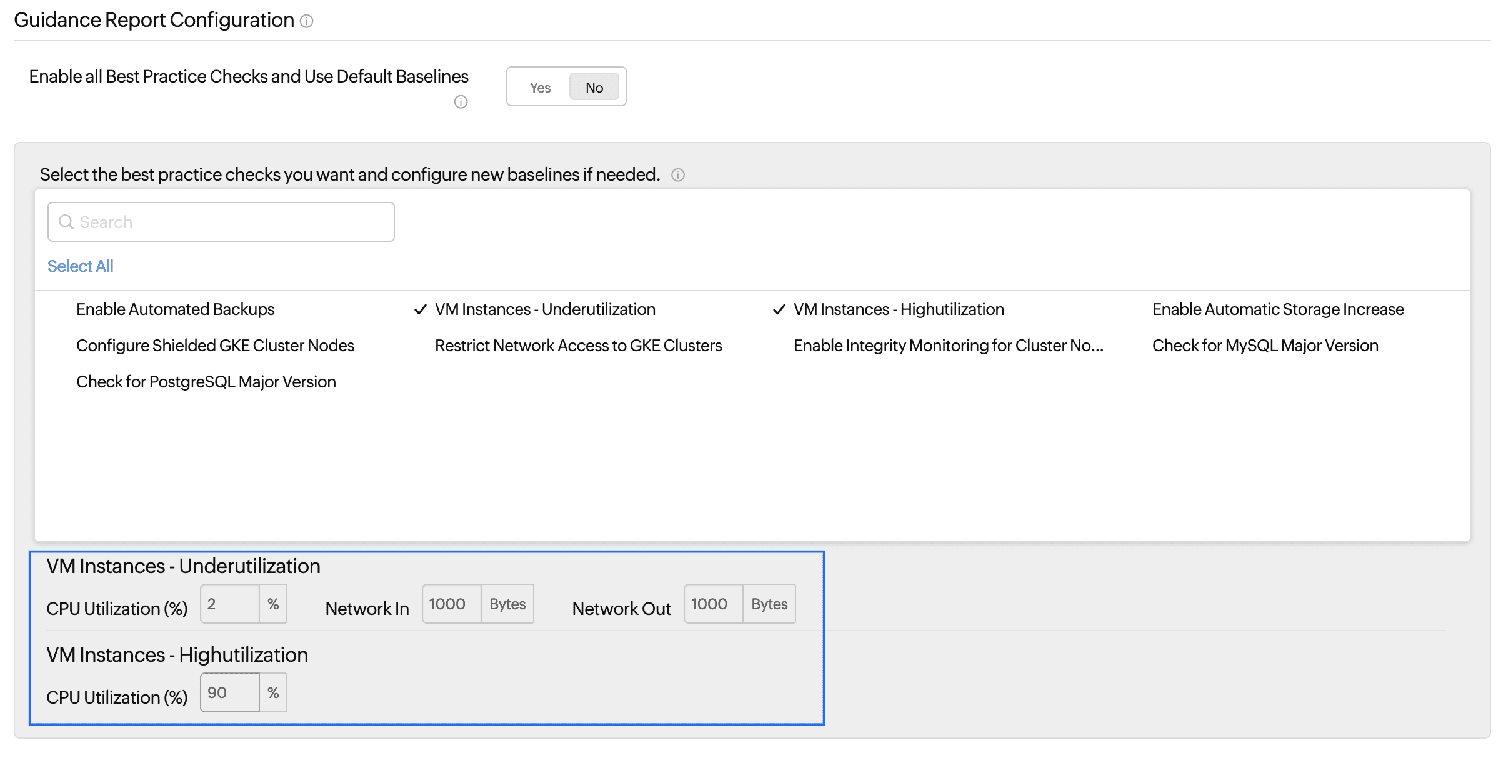Click info icon under Enable all Best Practice Checks

tap(461, 102)
